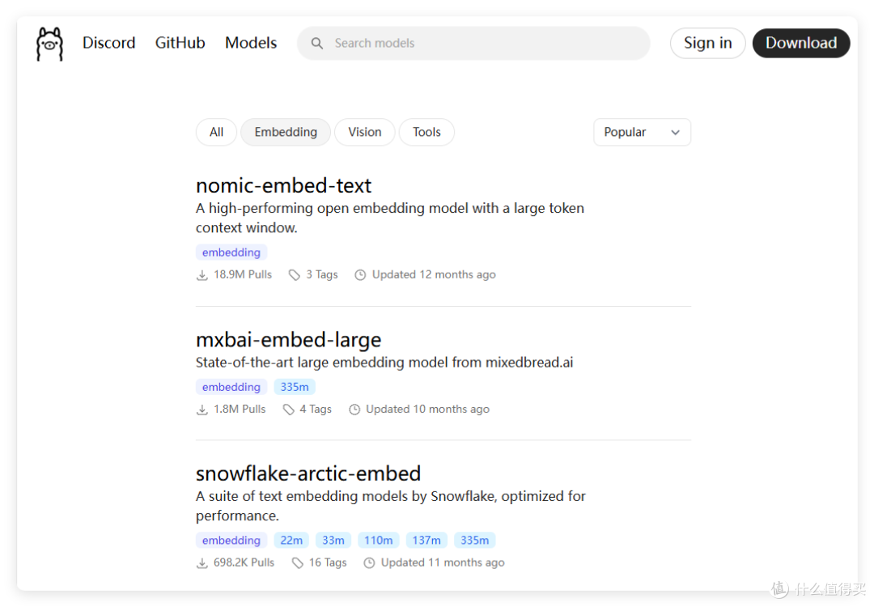Click the embedding tag under nomic-embed-text
874x607 pixels.
point(231,253)
